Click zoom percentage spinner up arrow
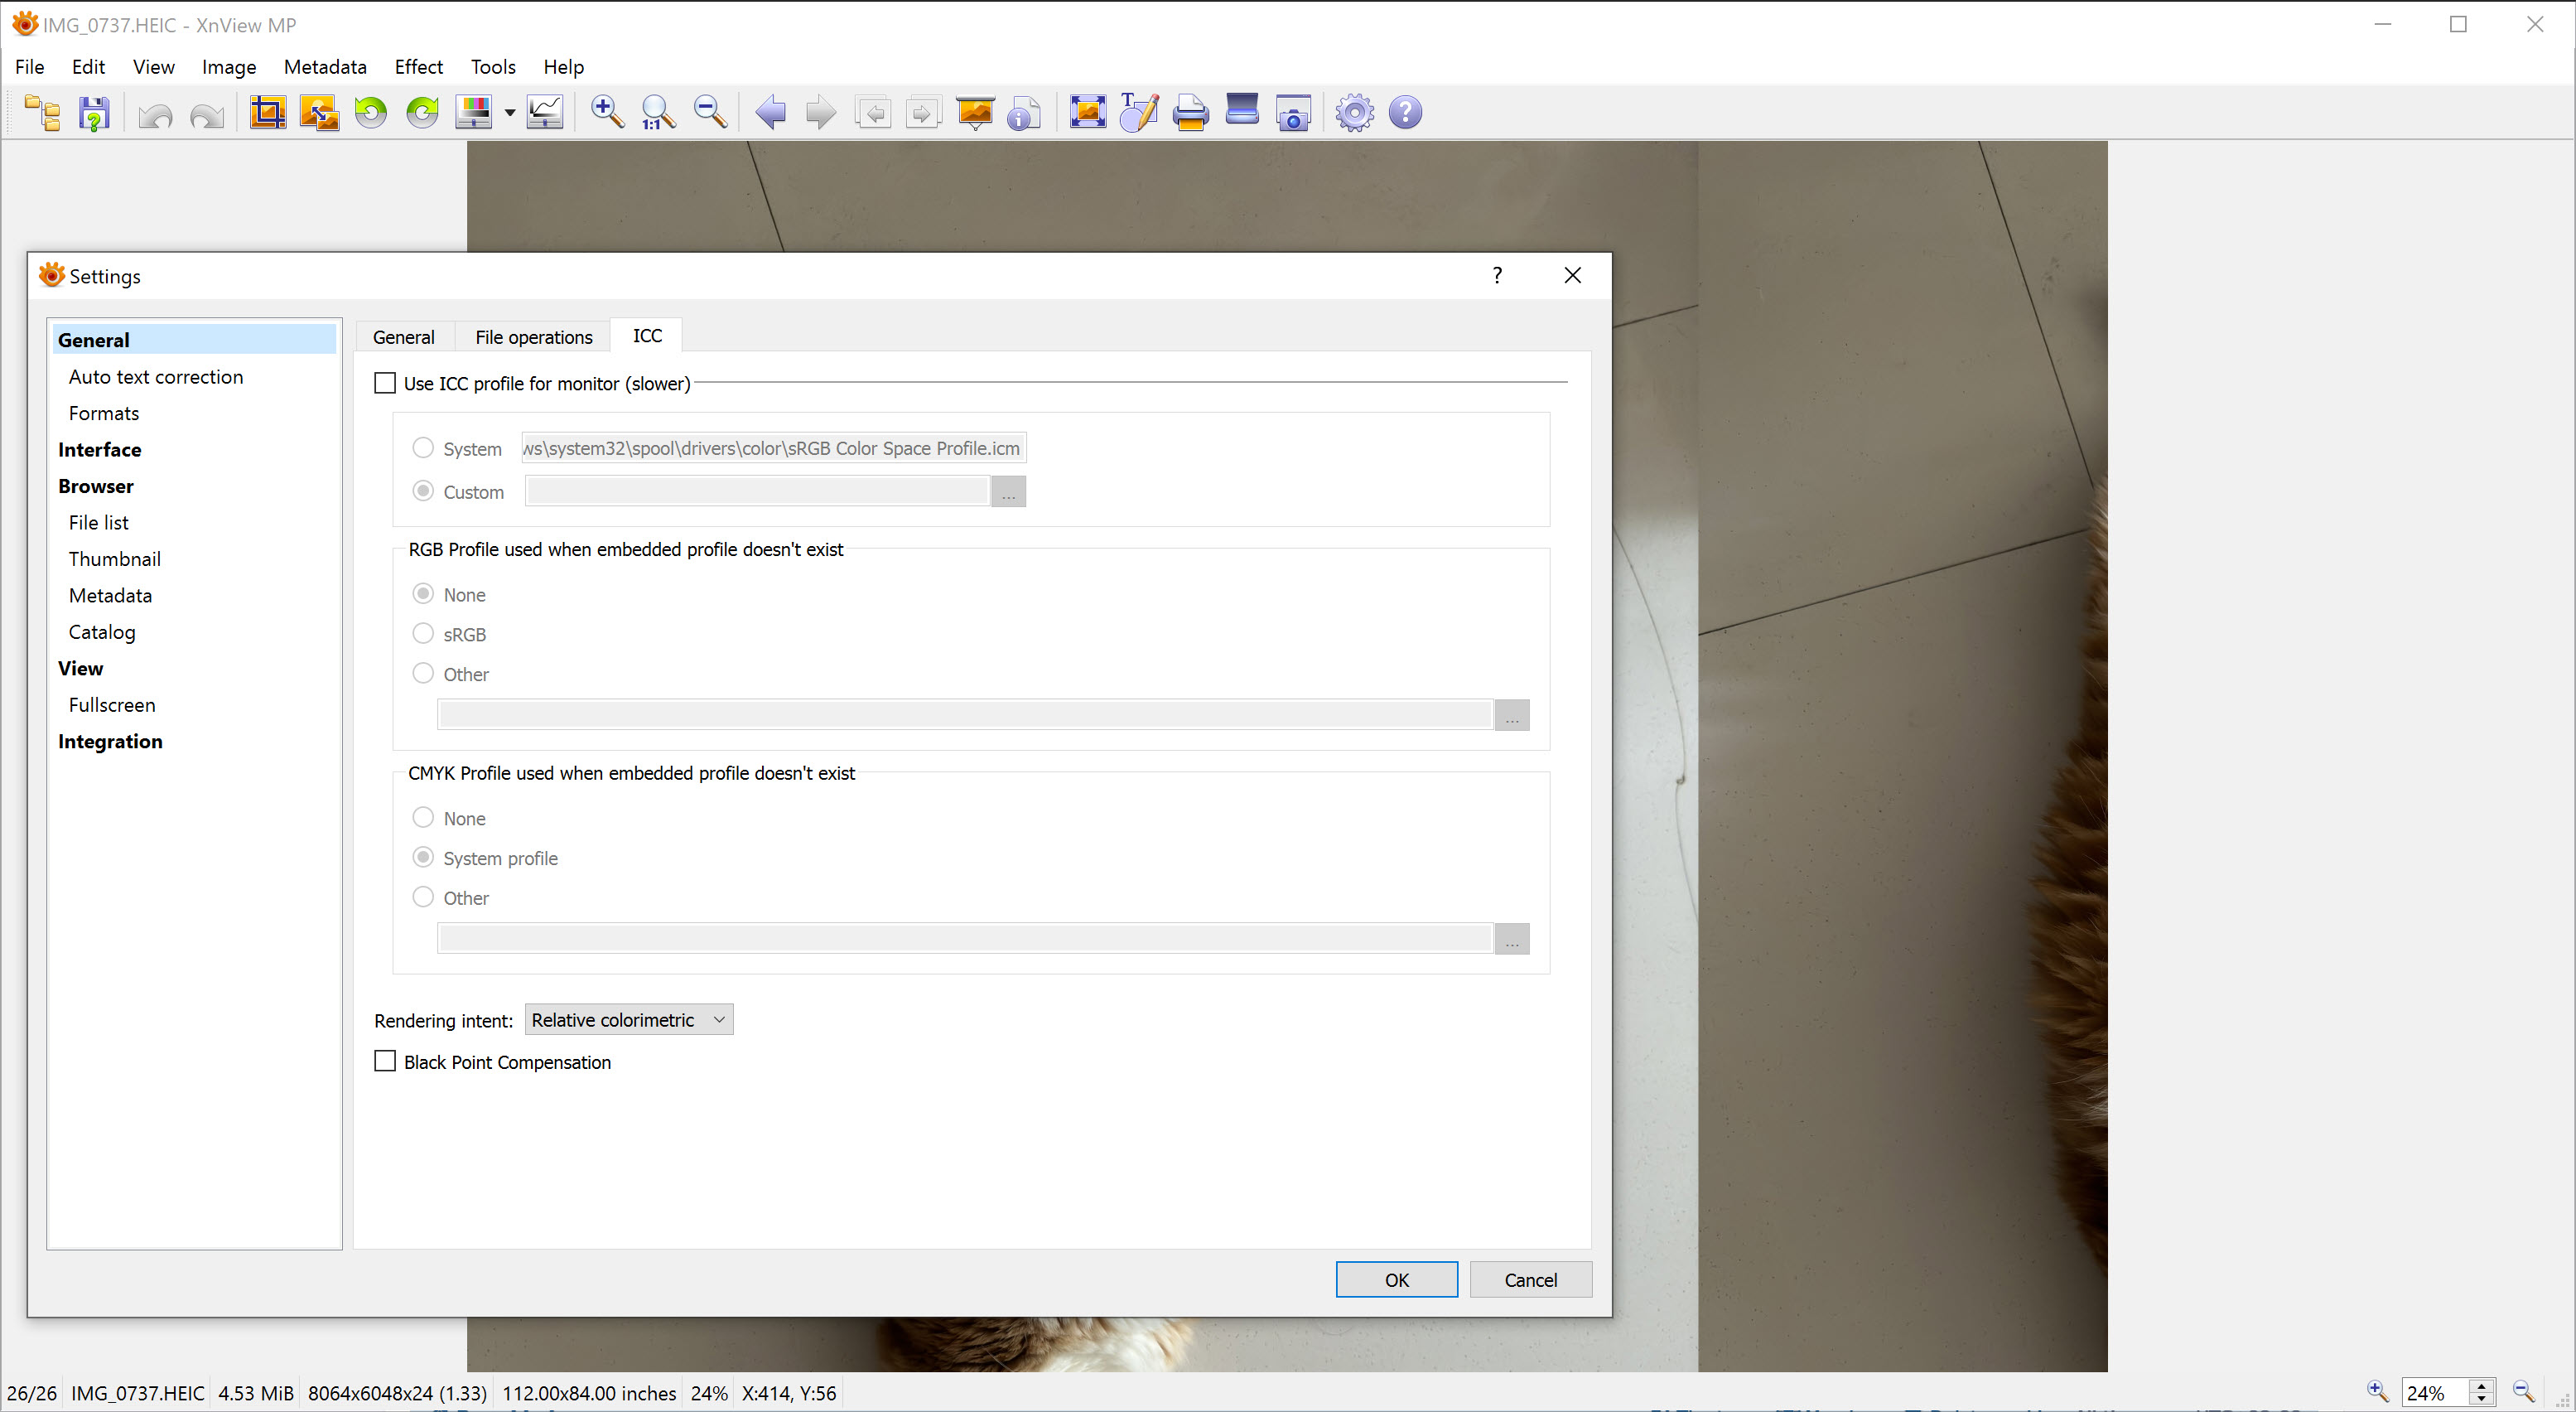 tap(2481, 1386)
